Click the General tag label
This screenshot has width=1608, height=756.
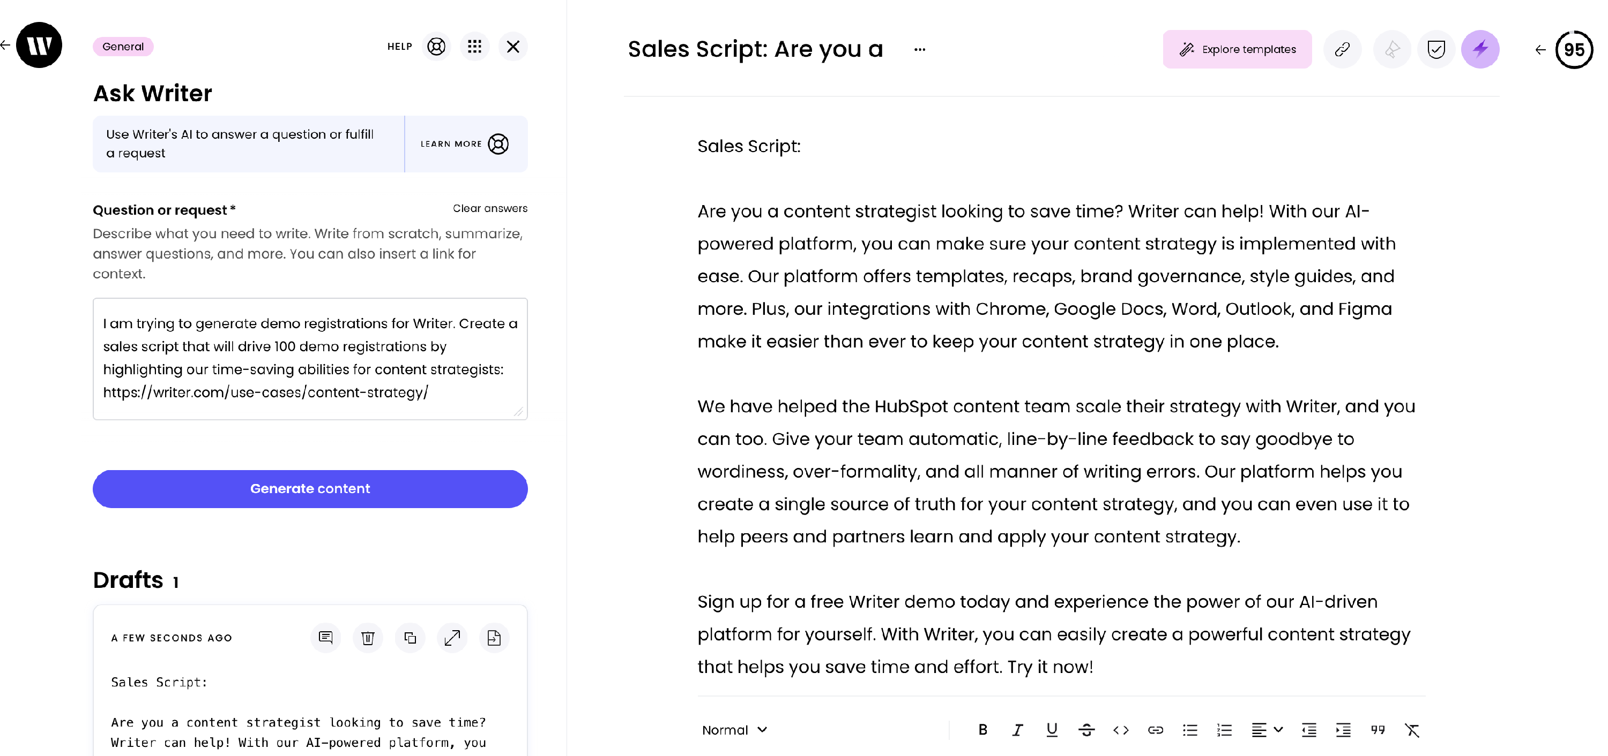point(123,47)
